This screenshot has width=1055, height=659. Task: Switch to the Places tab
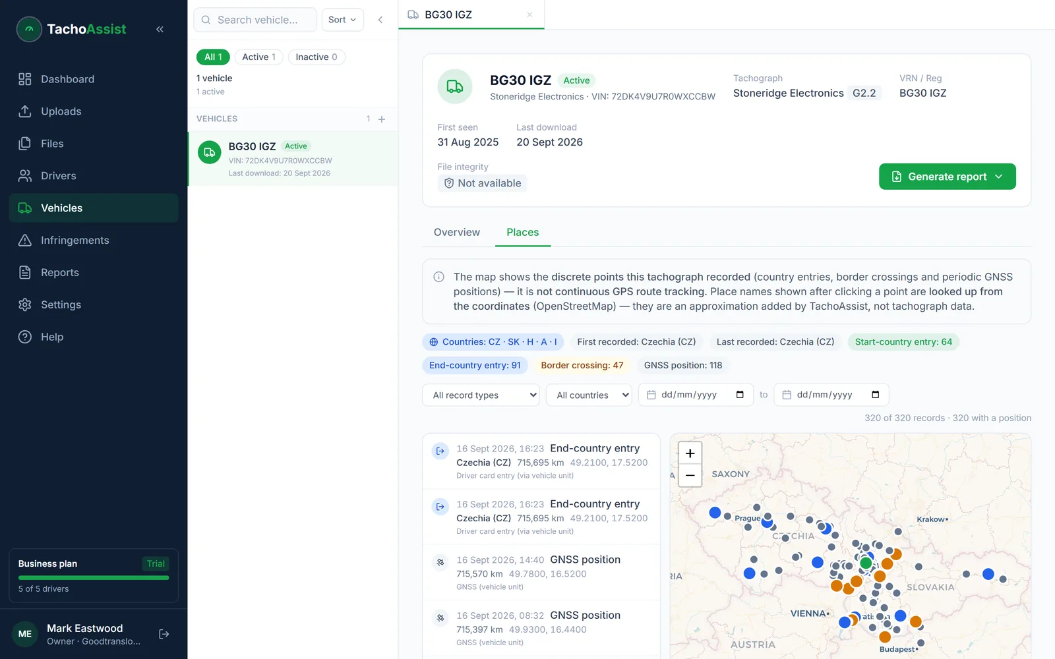coord(523,232)
